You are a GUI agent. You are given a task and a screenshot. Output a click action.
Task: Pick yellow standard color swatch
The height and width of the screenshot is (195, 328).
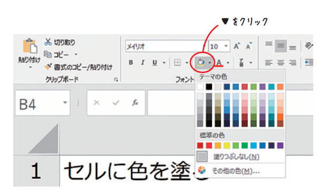tap(227, 146)
